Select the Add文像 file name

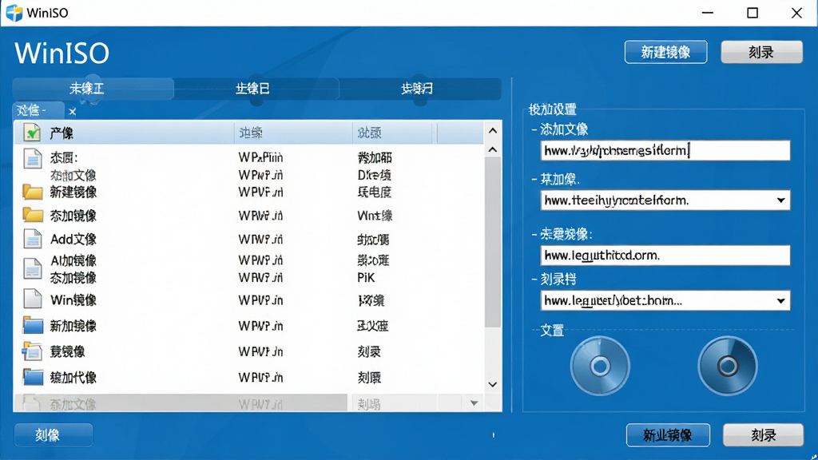coord(73,240)
